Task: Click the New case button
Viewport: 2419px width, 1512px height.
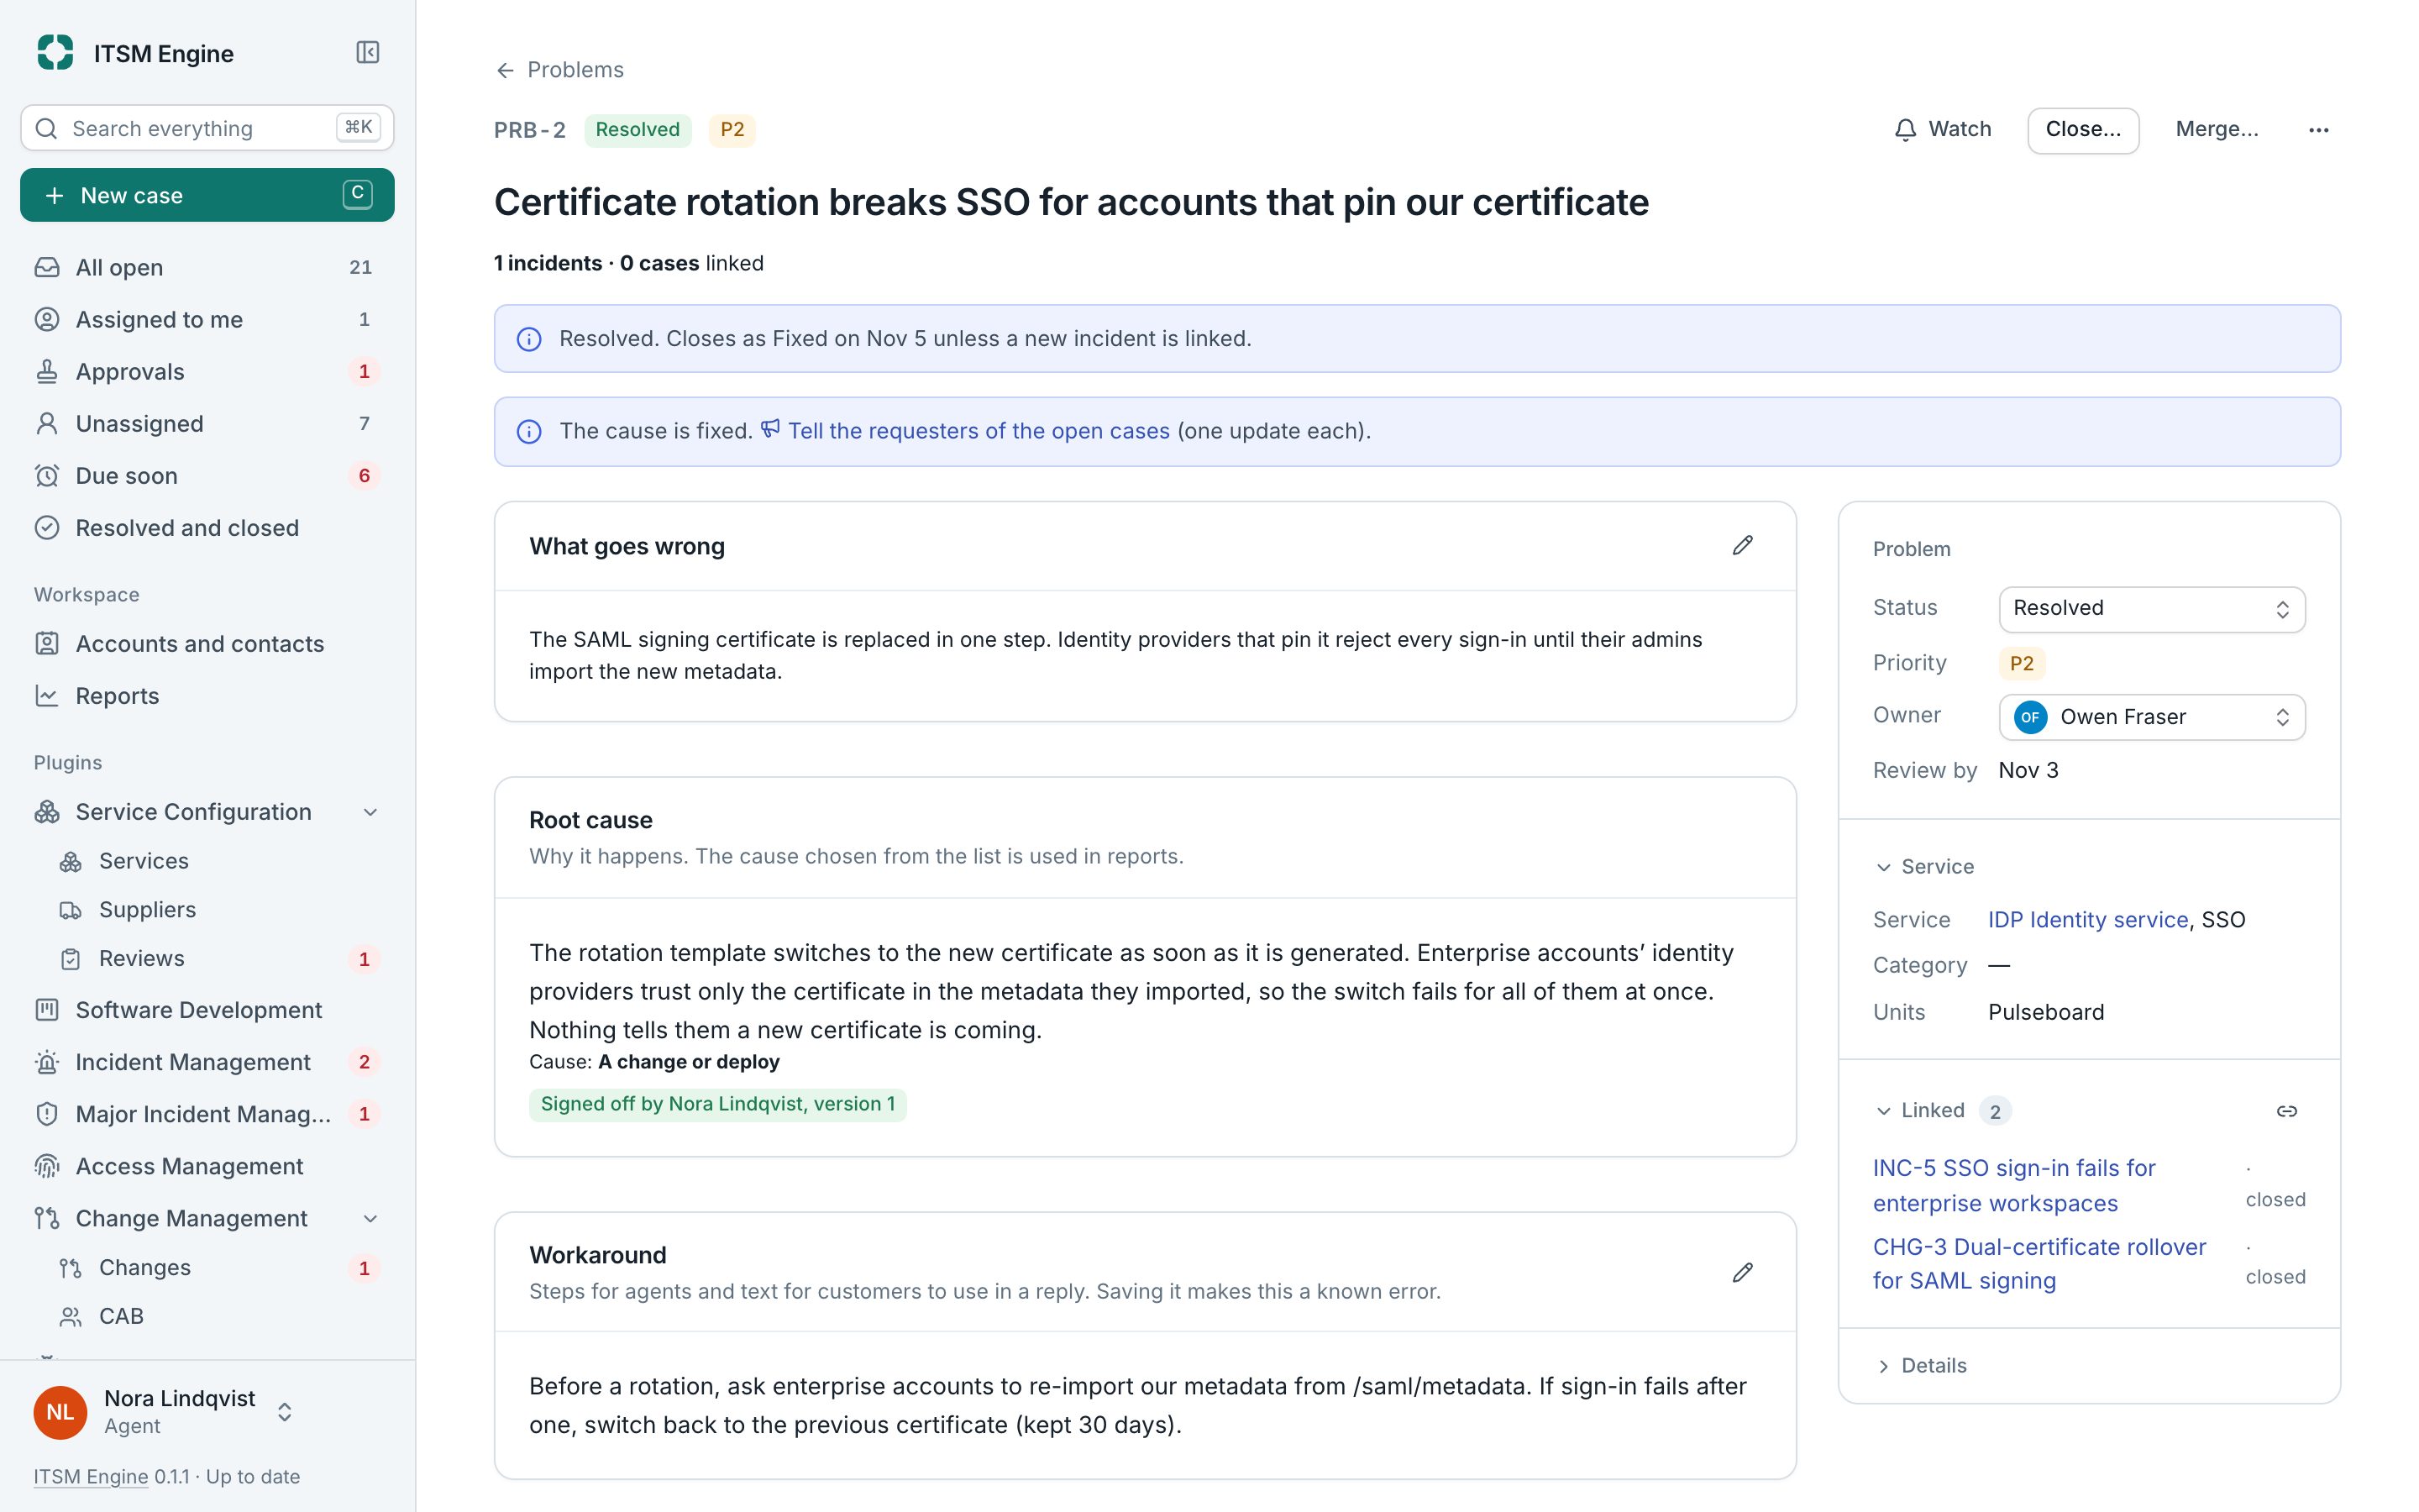Action: 207,195
